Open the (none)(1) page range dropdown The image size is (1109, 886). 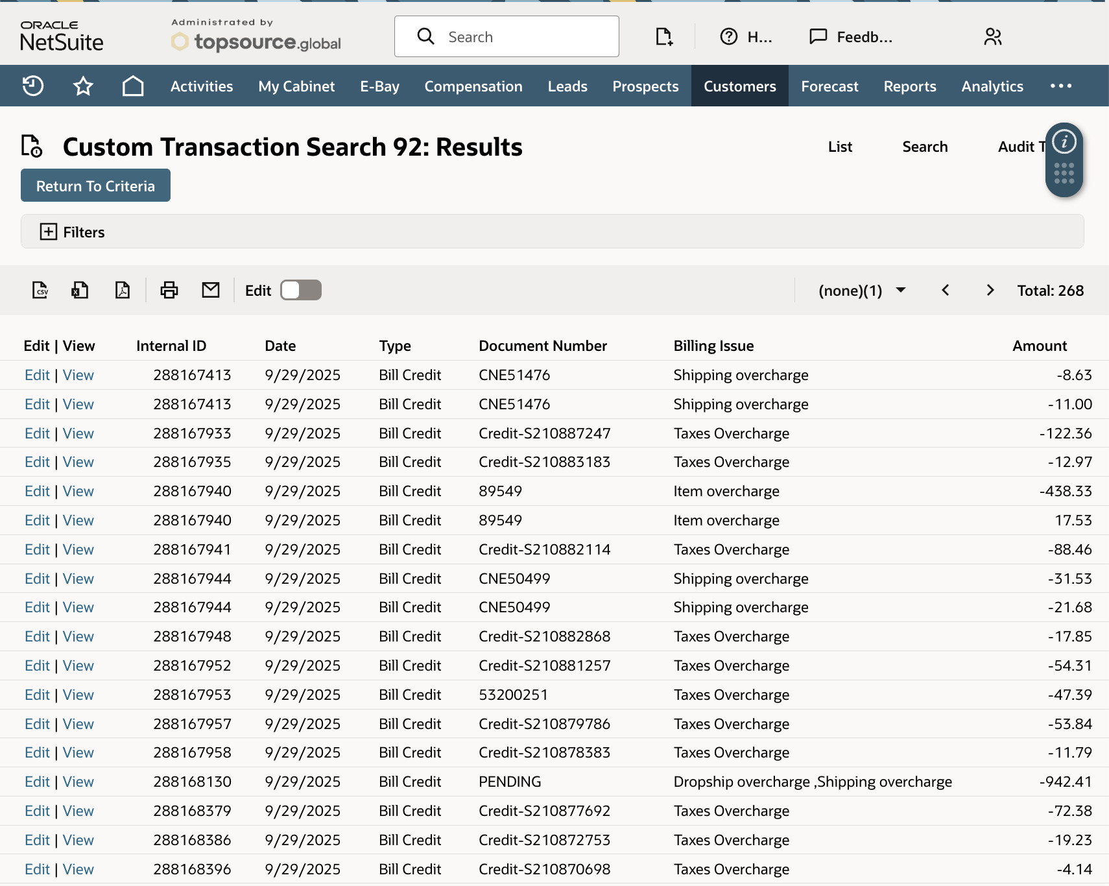[862, 291]
